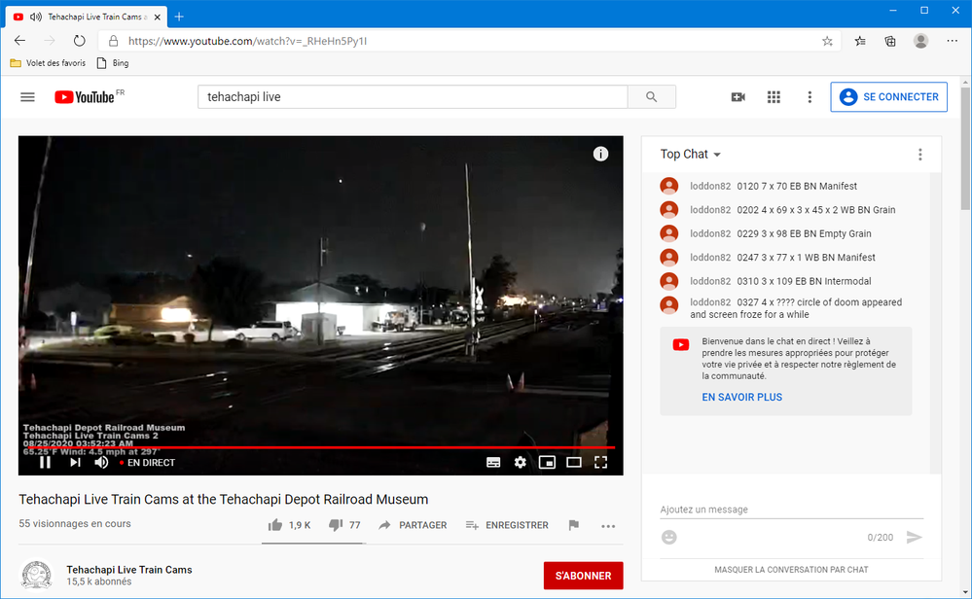Enable the miniplayer mode

point(547,462)
